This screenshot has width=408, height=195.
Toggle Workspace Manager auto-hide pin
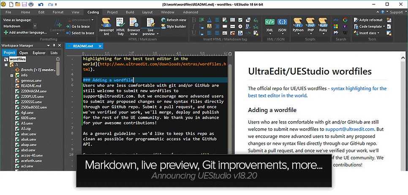coord(54,45)
